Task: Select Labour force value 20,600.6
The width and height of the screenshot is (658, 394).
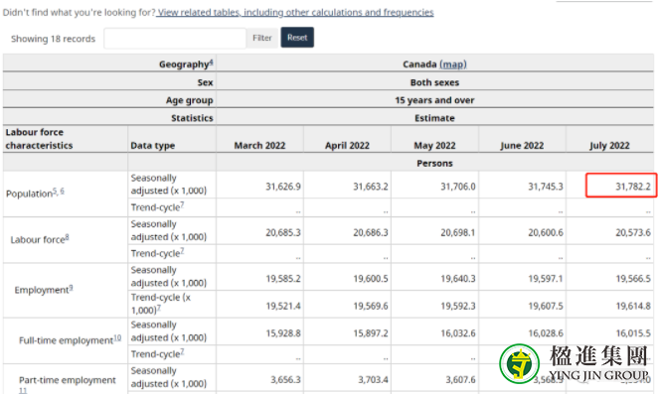Action: [546, 232]
